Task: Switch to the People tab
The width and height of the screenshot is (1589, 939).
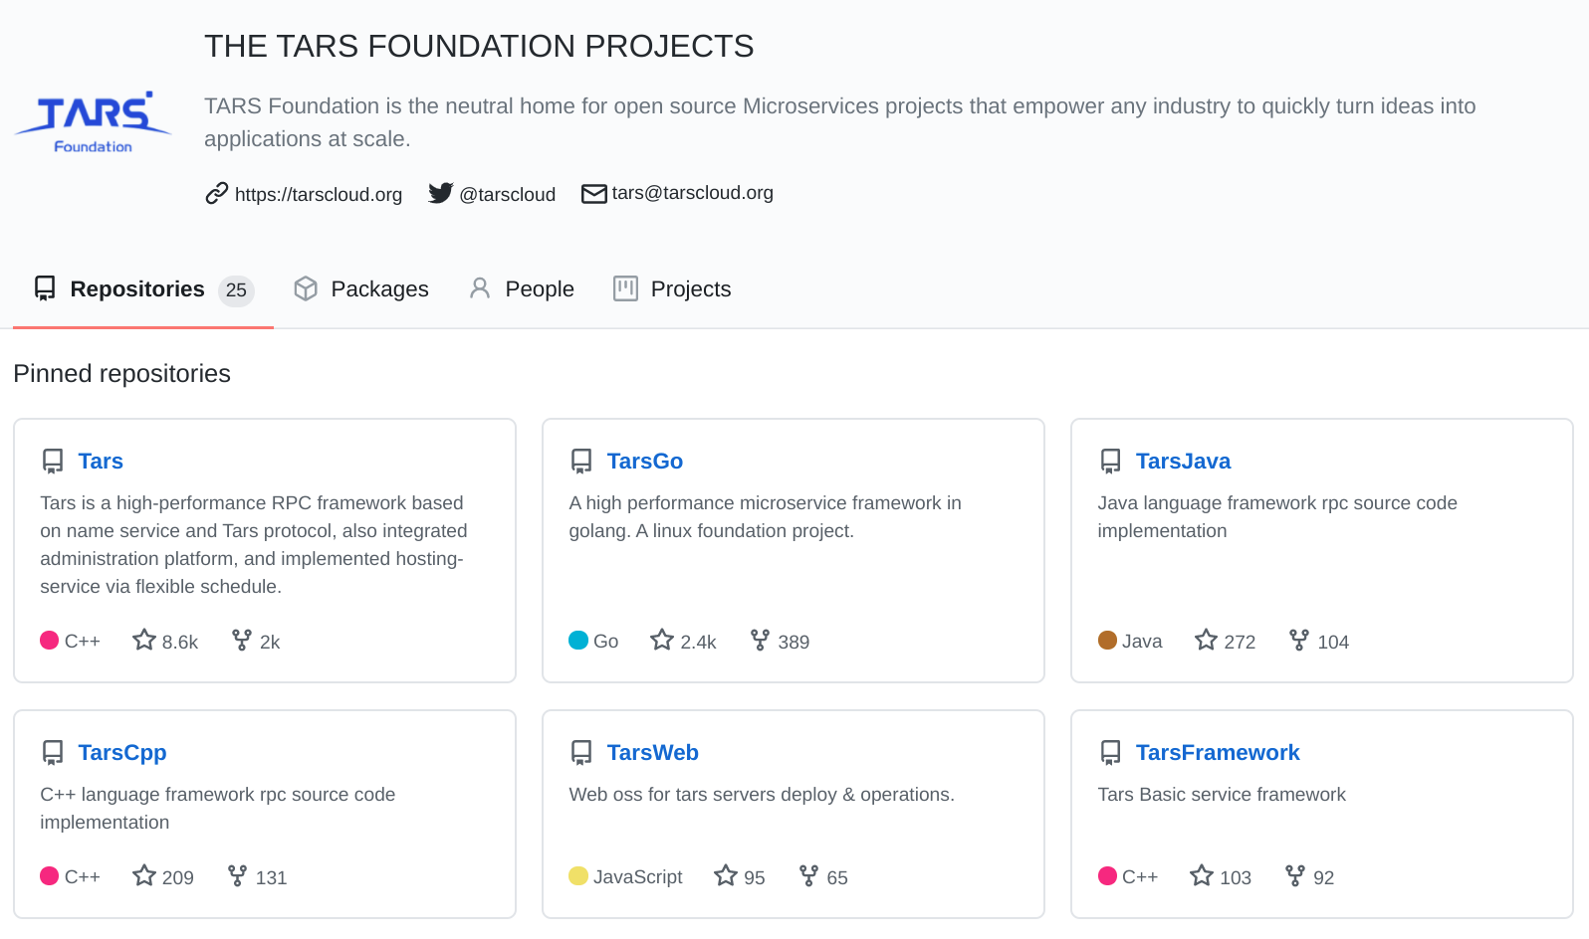Action: 522,289
